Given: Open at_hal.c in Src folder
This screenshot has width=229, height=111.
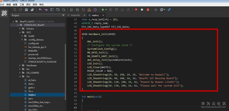Looking at the screenshot, I should (x=32, y=80).
